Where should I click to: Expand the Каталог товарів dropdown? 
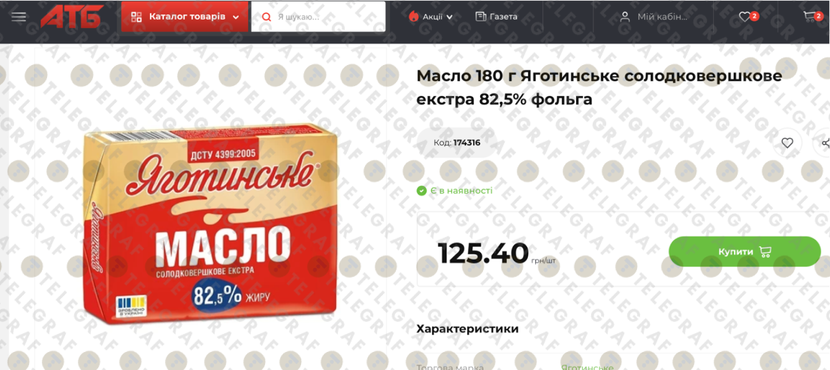(185, 16)
